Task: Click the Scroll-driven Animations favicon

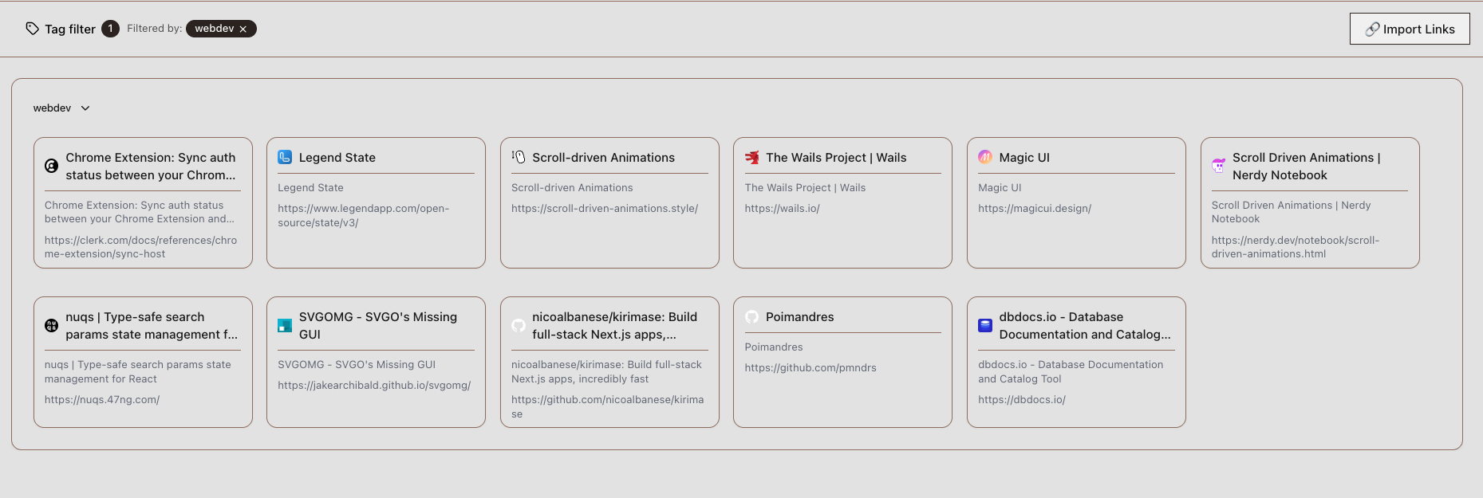Action: [519, 157]
